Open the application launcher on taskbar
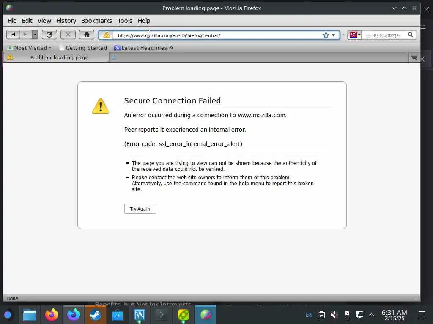 pos(8,315)
